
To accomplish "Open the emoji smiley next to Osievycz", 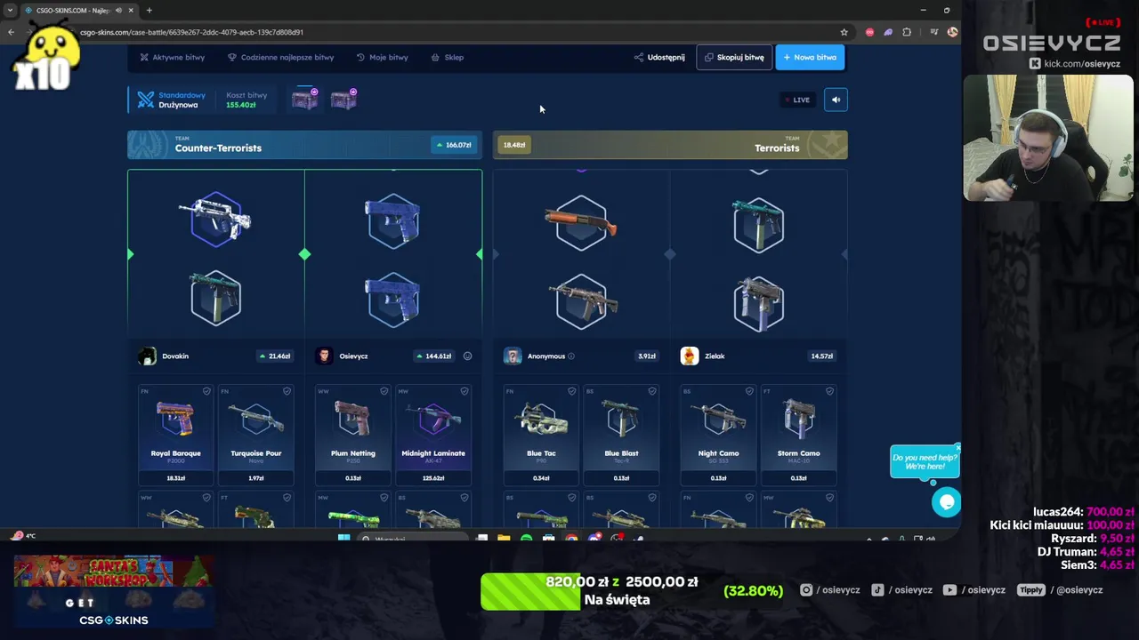I will tap(467, 356).
